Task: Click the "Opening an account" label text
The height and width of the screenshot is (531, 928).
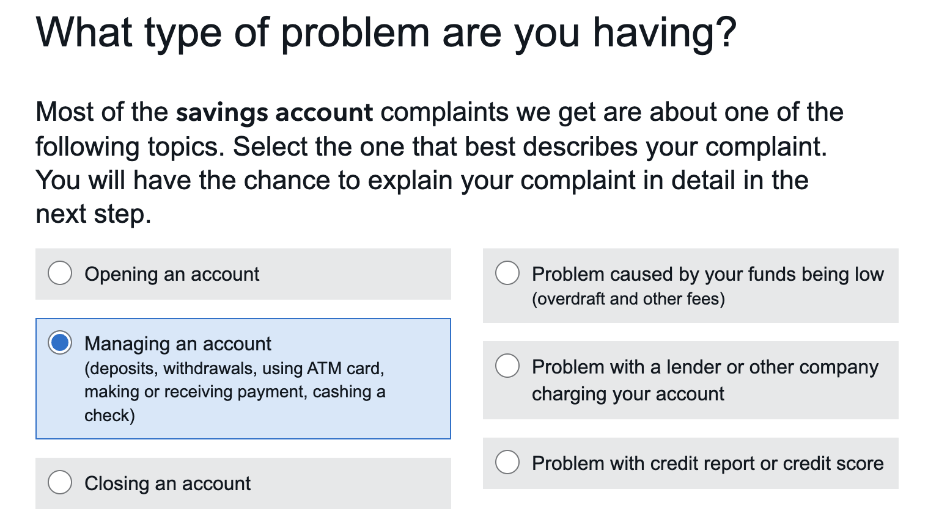Action: pyautogui.click(x=172, y=274)
